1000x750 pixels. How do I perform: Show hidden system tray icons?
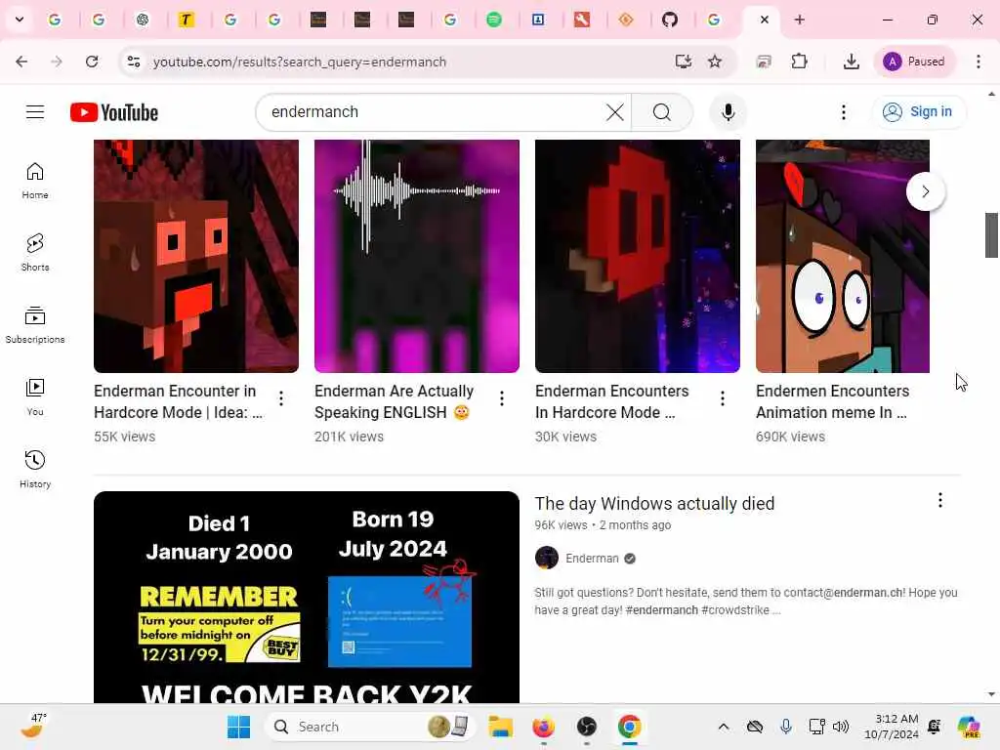[x=724, y=727]
